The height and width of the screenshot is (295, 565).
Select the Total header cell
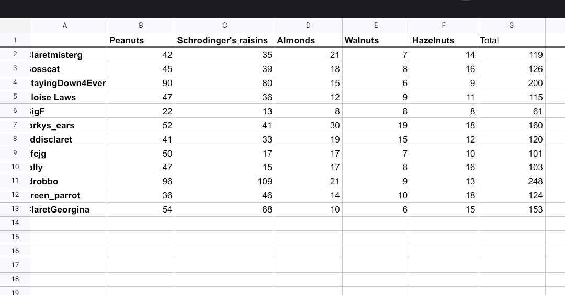[511, 40]
